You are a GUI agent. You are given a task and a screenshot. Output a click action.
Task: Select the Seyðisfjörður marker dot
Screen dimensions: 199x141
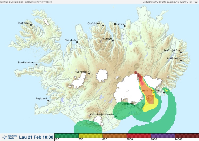[x=181, y=52]
